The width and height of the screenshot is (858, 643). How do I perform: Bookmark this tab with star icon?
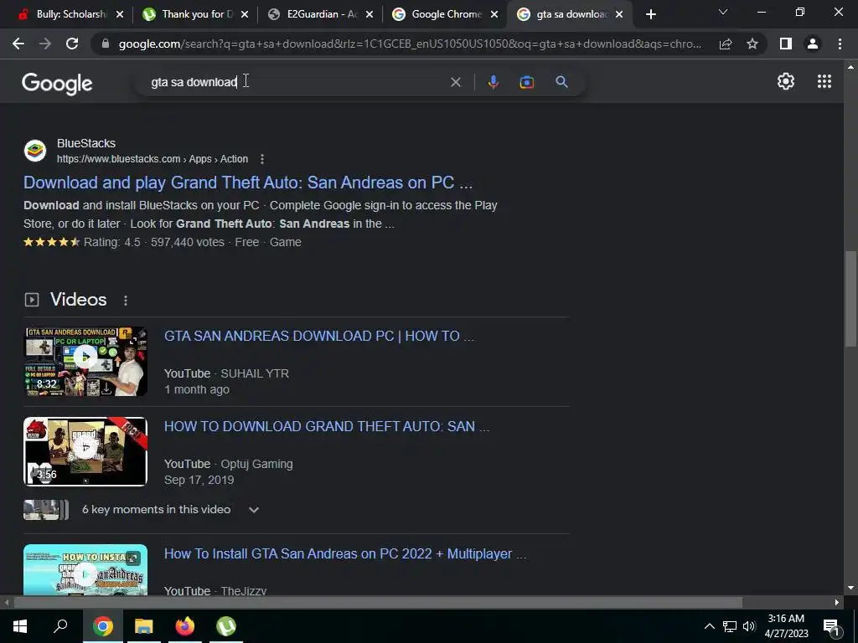pos(752,44)
